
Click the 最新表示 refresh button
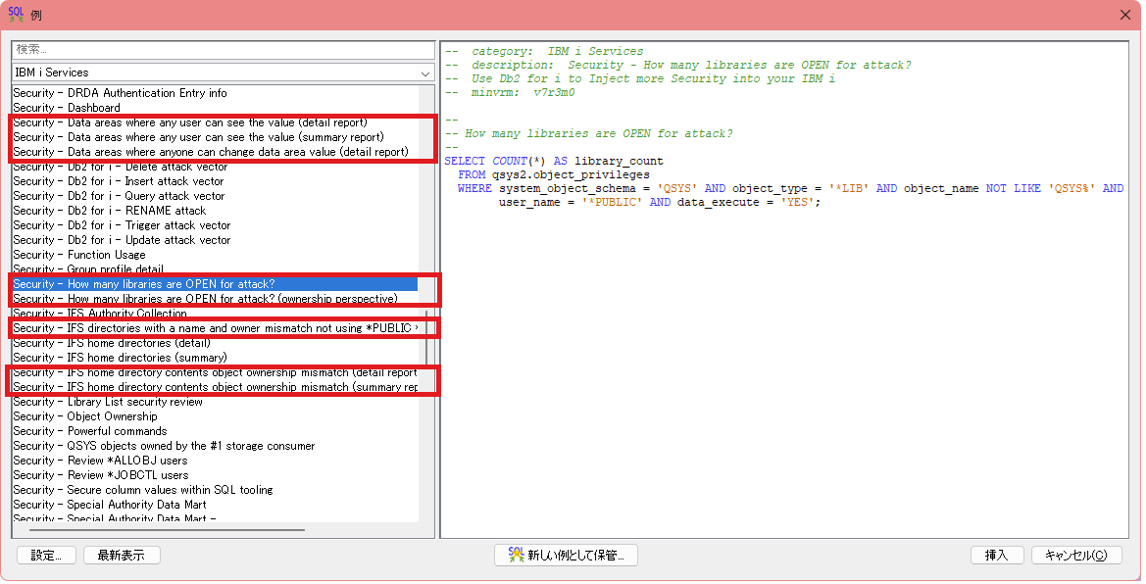[x=122, y=556]
